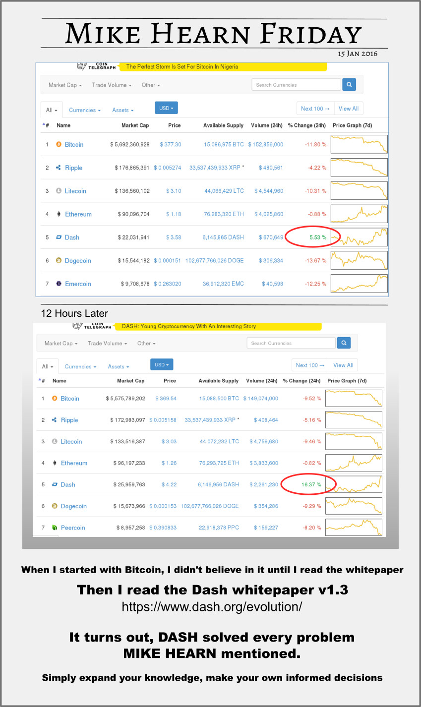Screen dimensions: 421x707
Task: Click the Ripple logo icon in top table
Action: [59, 168]
